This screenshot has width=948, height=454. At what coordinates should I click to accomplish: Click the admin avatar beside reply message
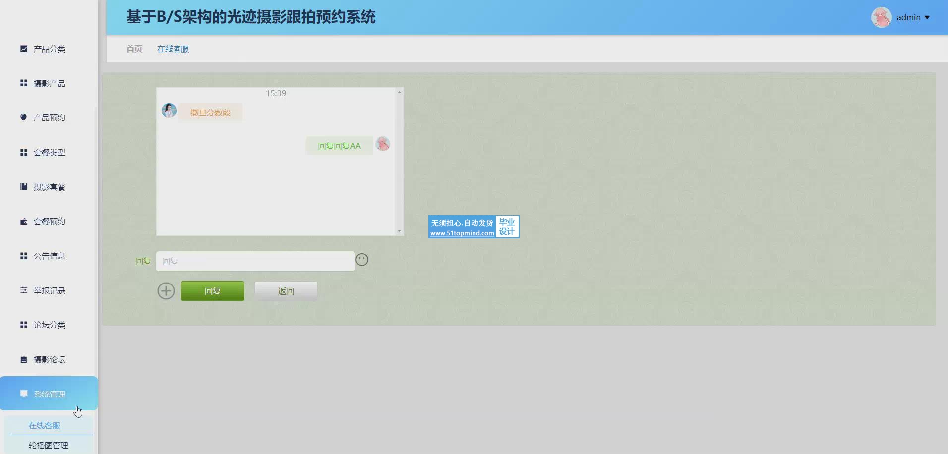383,144
